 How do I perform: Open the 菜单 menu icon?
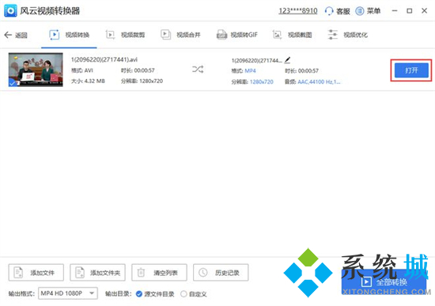tap(360, 11)
